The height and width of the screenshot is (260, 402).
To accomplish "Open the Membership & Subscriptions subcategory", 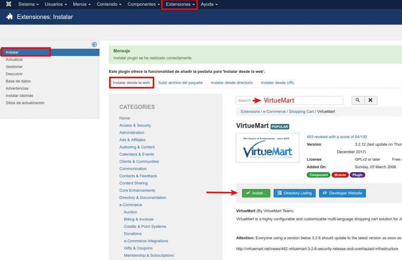I will [x=149, y=255].
